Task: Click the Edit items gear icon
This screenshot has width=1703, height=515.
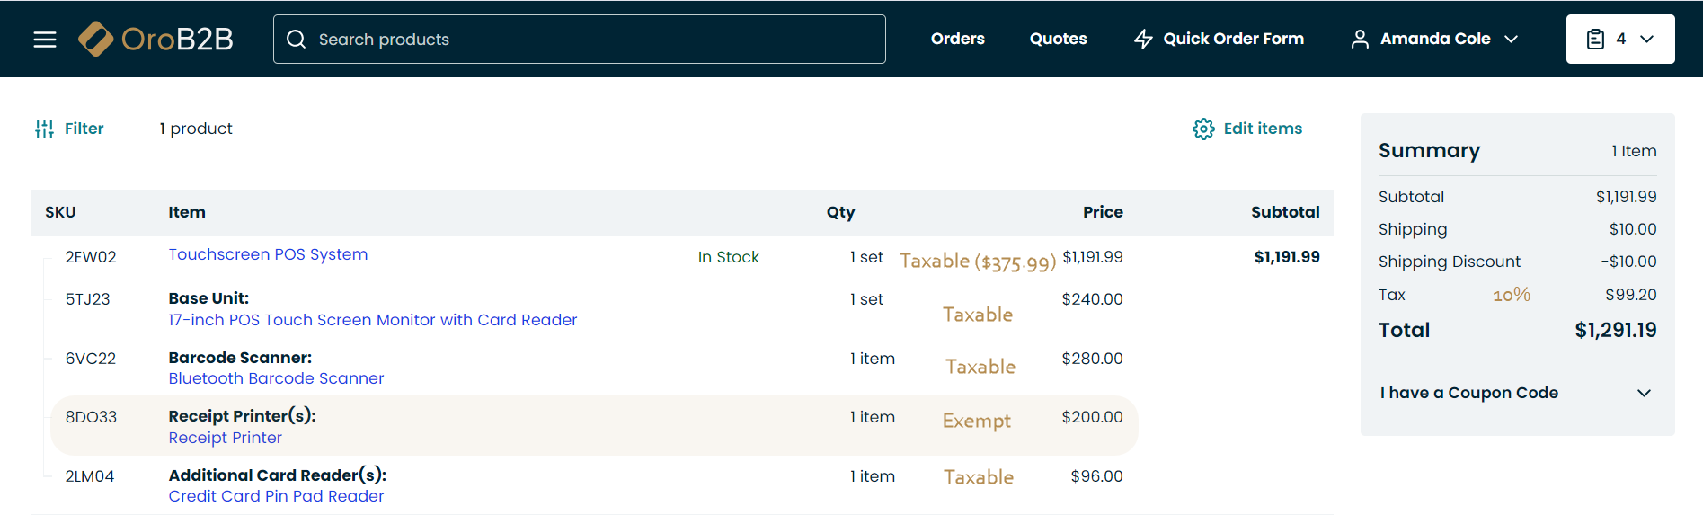Action: tap(1203, 129)
